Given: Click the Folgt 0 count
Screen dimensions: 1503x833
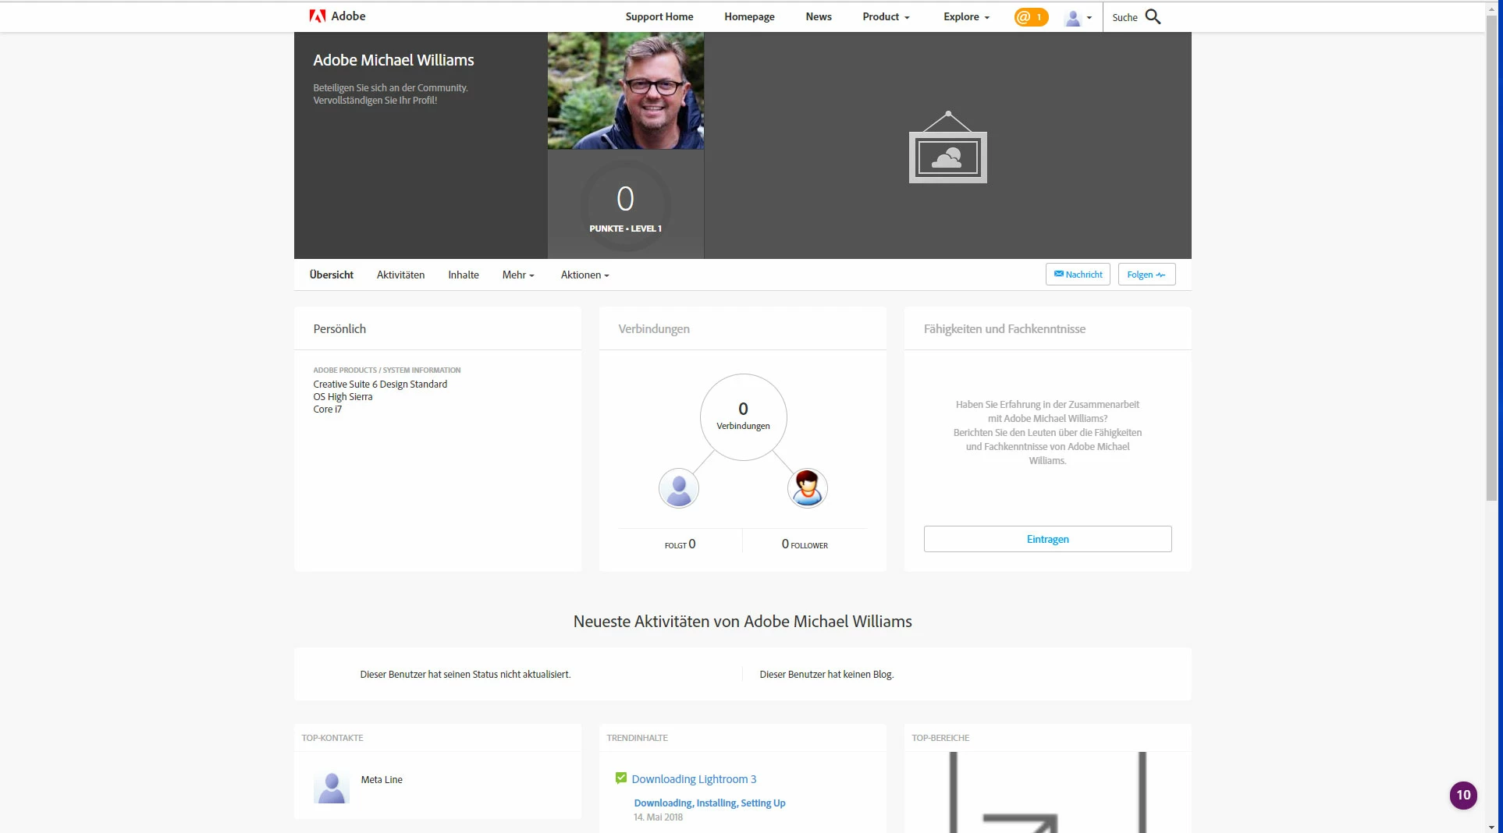Looking at the screenshot, I should tap(680, 544).
